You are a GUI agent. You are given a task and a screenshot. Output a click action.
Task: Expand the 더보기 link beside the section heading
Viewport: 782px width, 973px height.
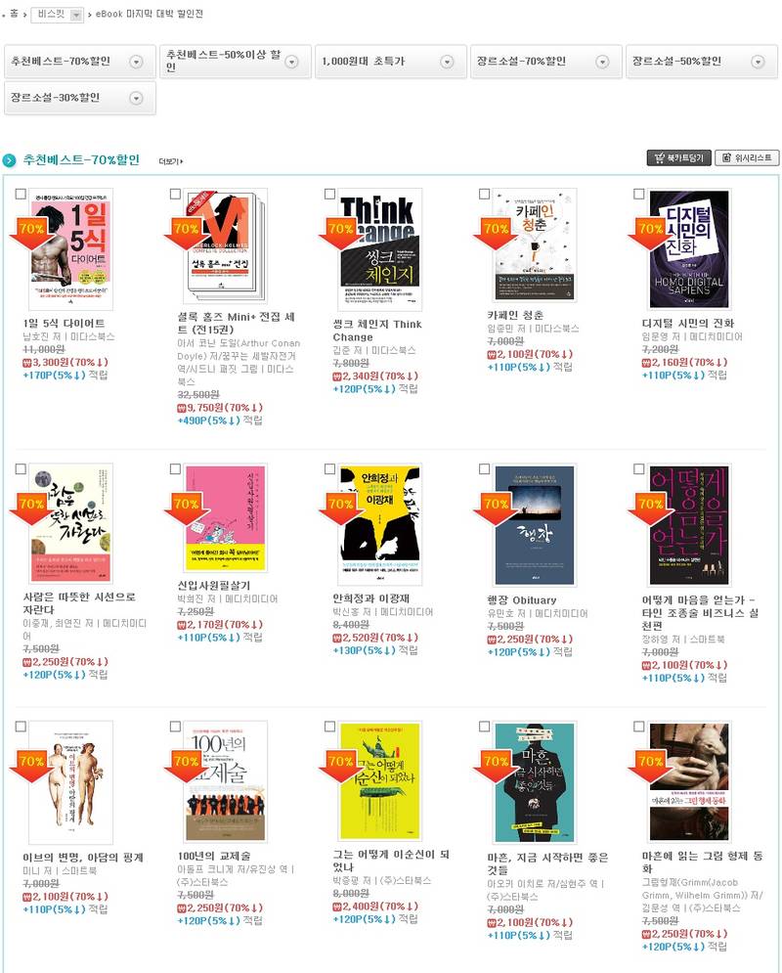[170, 161]
